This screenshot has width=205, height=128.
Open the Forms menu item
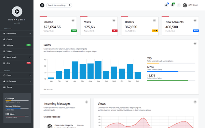point(17,87)
